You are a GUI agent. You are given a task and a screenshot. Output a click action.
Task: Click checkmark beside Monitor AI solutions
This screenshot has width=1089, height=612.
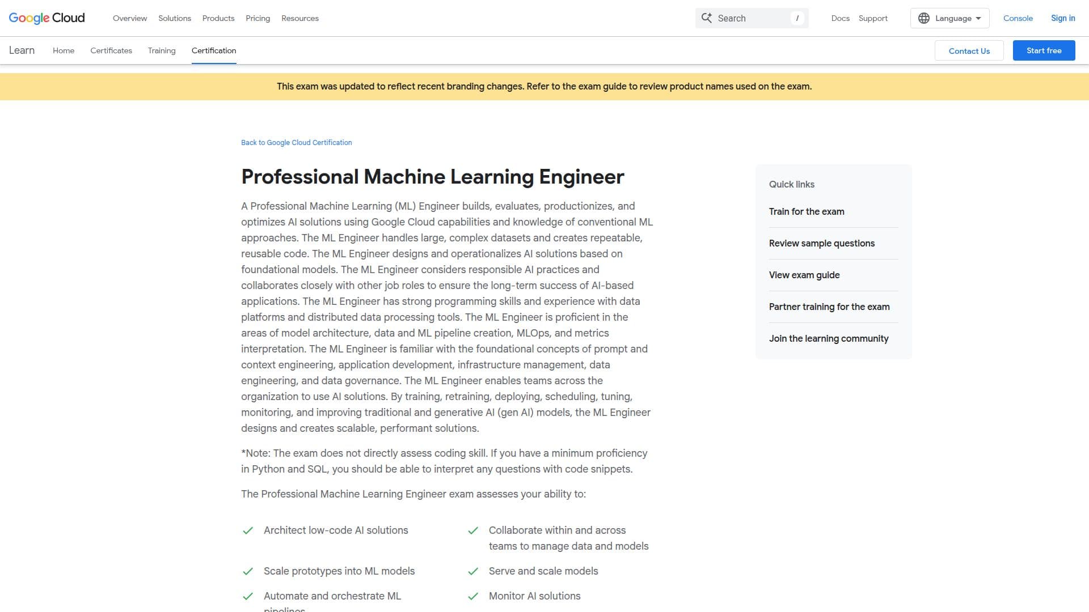(473, 596)
